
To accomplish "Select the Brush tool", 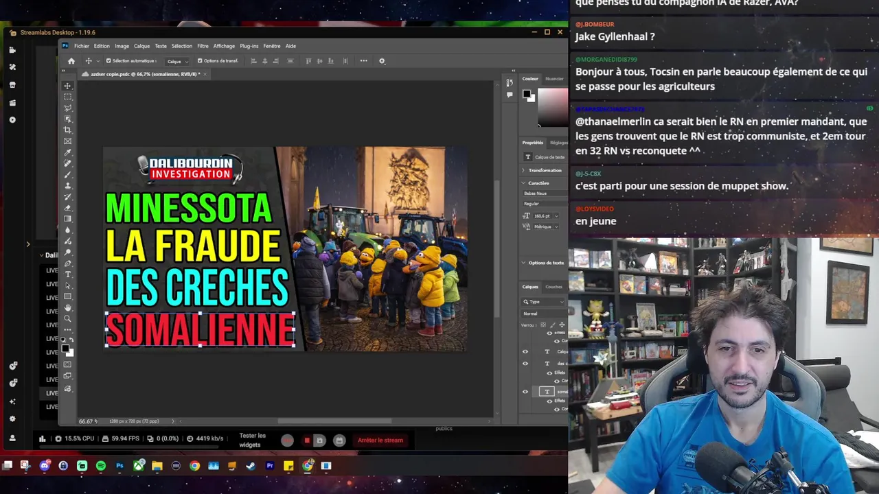I will (x=67, y=174).
